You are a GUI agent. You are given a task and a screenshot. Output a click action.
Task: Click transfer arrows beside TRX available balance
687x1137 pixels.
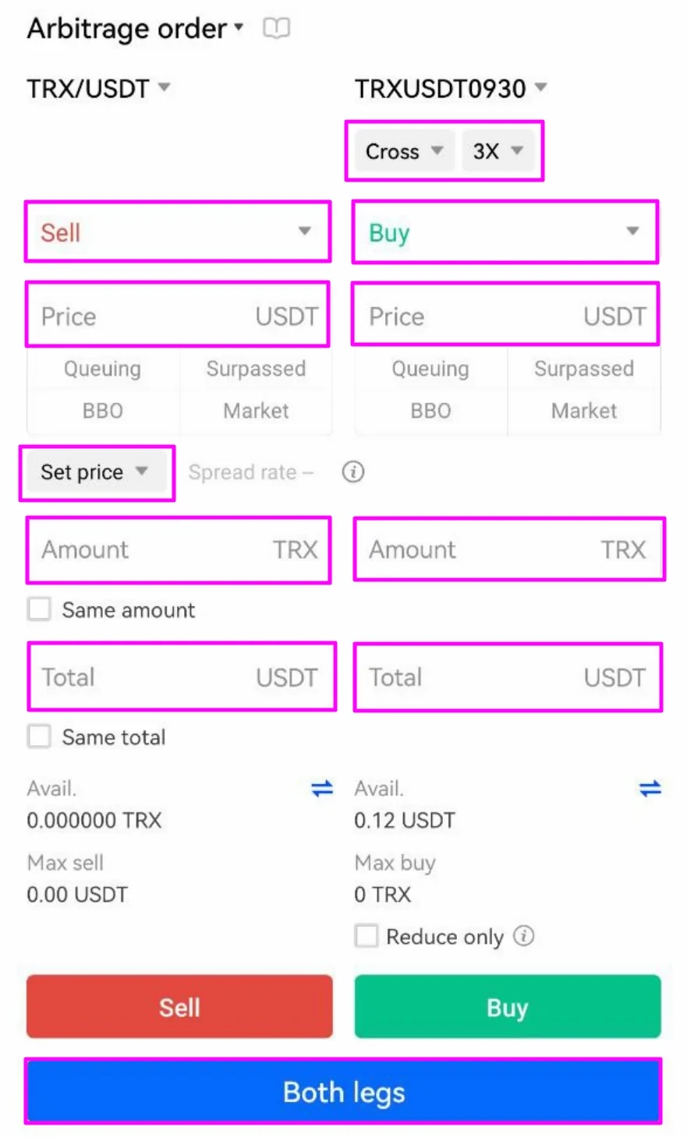pyautogui.click(x=322, y=789)
